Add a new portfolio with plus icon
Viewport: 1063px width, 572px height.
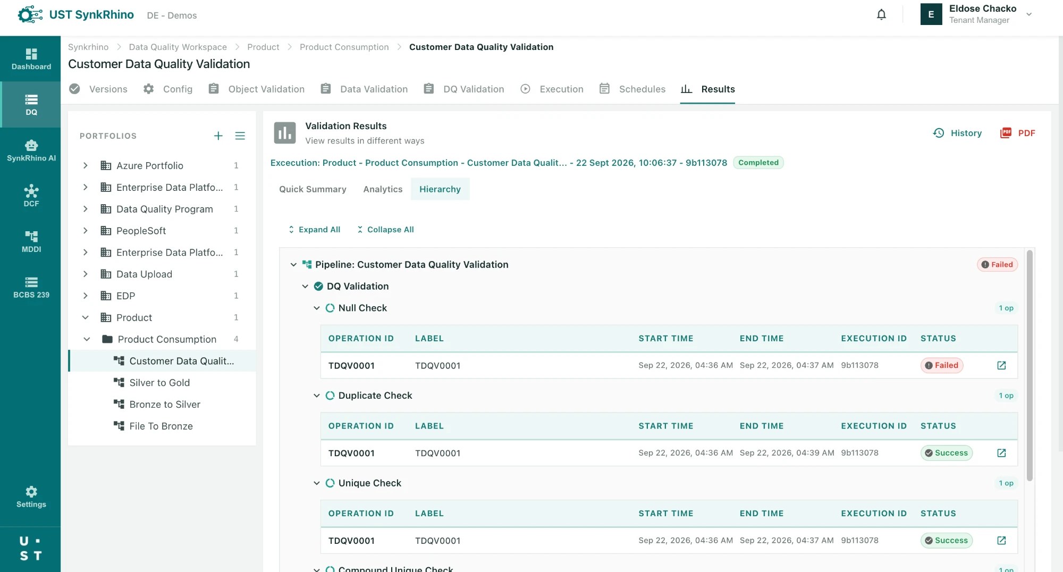(218, 136)
